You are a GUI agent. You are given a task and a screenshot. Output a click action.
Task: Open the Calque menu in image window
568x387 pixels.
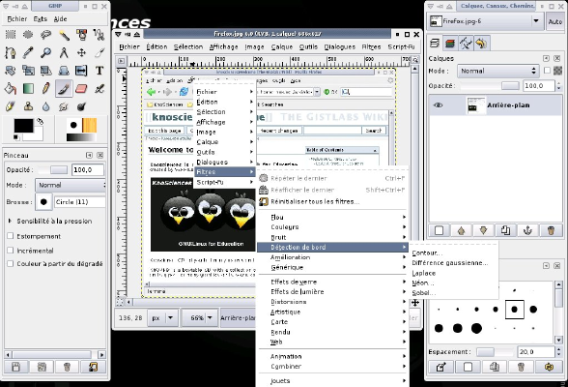point(282,46)
